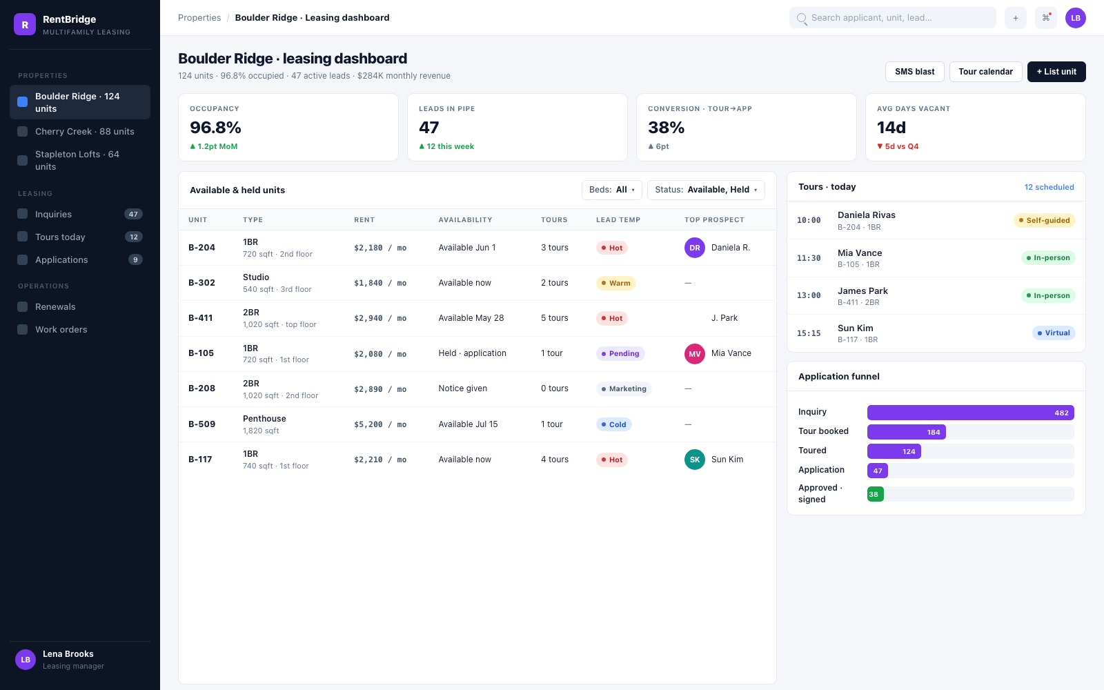
Task: Select the Cherry Creek property checkbox square
Action: (x=23, y=131)
